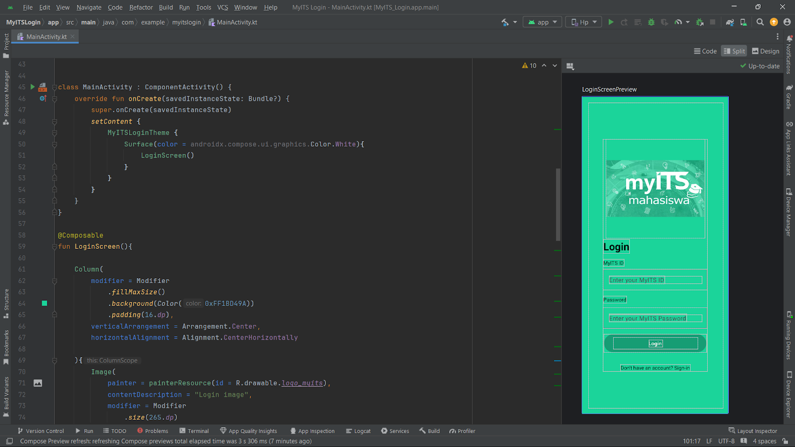Viewport: 795px width, 447px height.
Task: Run the app with the green play button
Action: (x=611, y=22)
